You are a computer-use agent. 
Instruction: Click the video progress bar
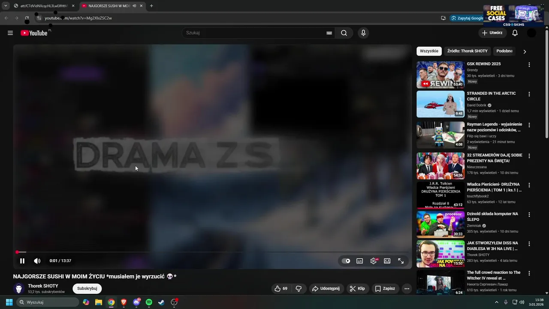click(x=212, y=252)
